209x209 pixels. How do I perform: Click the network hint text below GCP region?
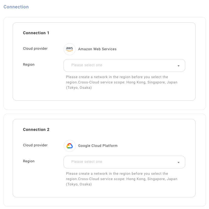click(x=121, y=179)
